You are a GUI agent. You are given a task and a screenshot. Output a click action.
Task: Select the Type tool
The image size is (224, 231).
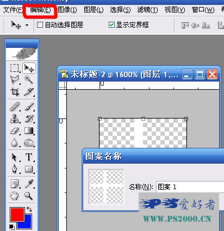(x=29, y=157)
